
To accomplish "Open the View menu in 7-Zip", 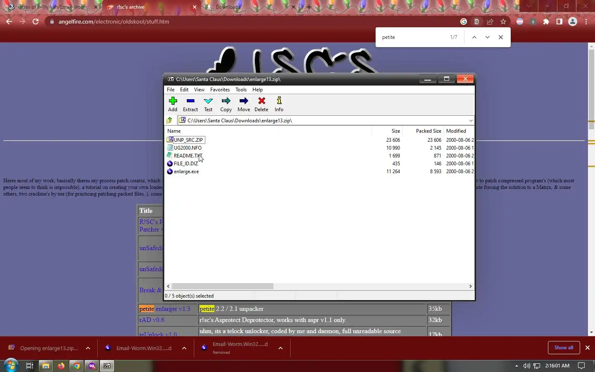I will [199, 90].
